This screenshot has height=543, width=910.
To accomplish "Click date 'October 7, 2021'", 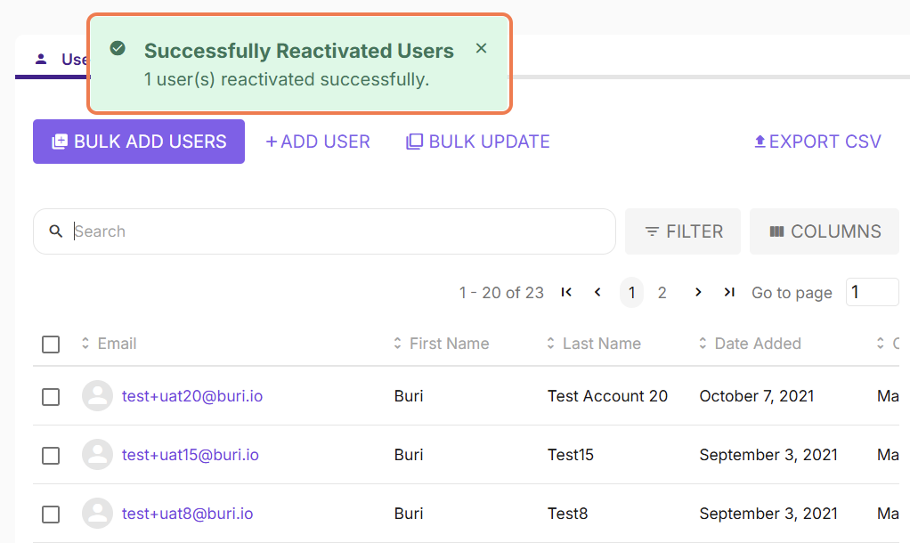I will [x=757, y=396].
